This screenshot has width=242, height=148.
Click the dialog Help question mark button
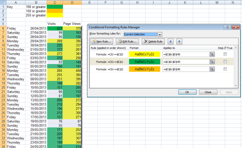click(x=228, y=27)
